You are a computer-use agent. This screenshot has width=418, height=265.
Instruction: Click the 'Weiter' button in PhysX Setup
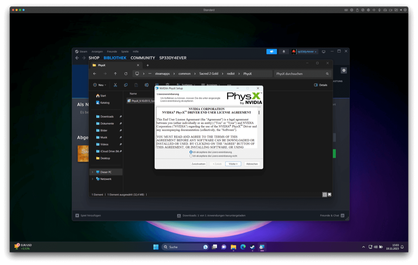click(x=233, y=164)
